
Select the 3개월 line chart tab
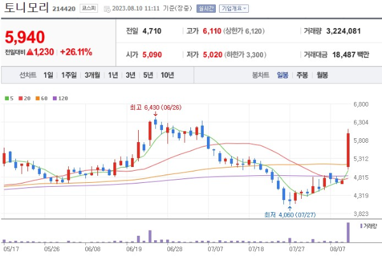92,75
